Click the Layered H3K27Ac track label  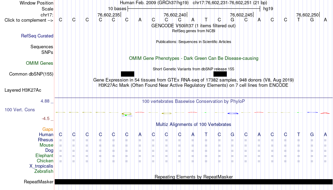click(23, 90)
